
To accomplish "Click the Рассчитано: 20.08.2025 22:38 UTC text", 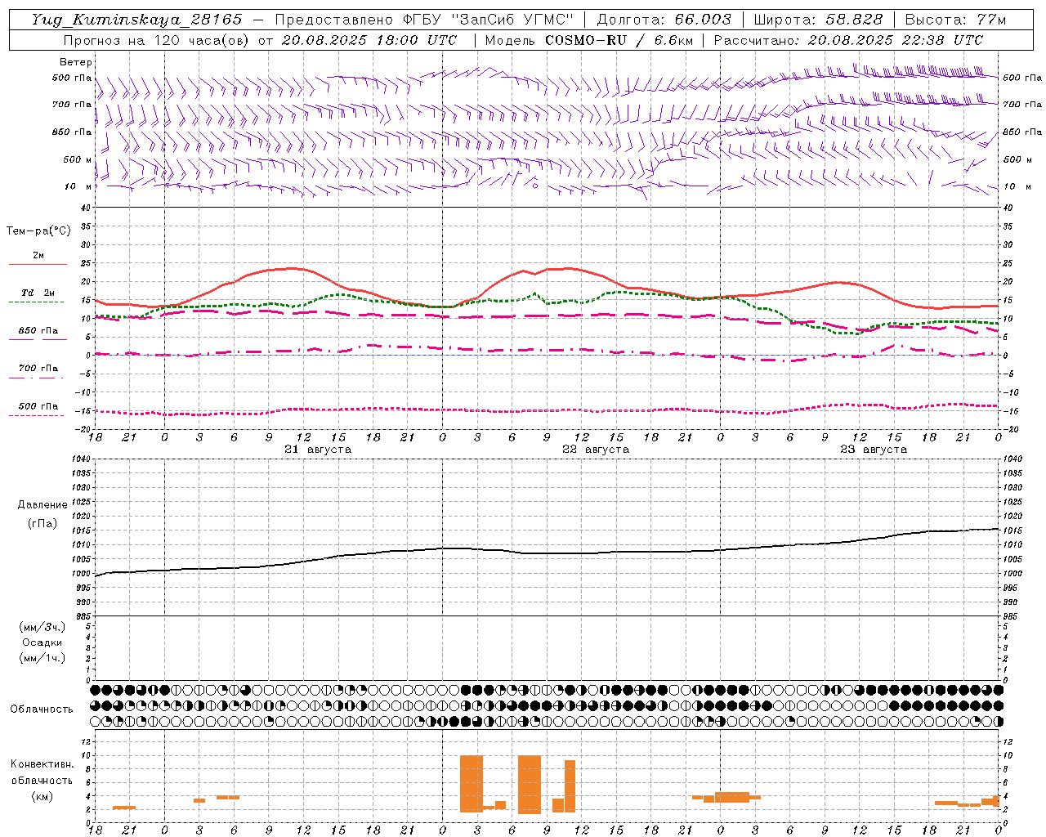I will coord(848,40).
